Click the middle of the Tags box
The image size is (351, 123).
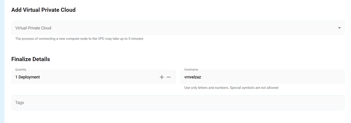178,103
